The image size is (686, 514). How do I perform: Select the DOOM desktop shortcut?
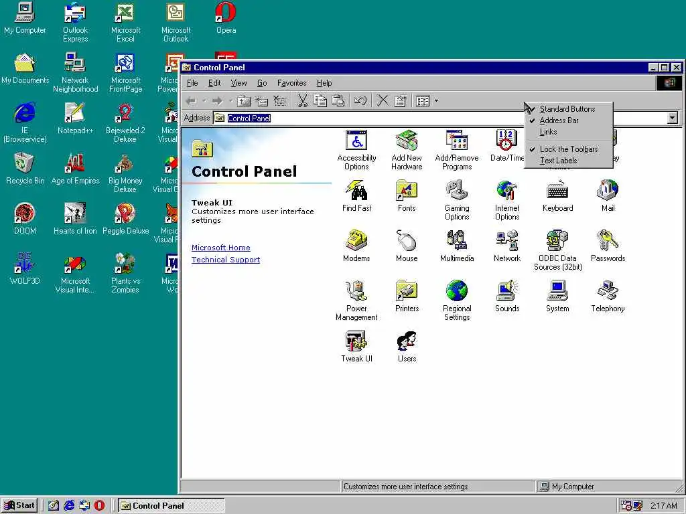tap(25, 219)
